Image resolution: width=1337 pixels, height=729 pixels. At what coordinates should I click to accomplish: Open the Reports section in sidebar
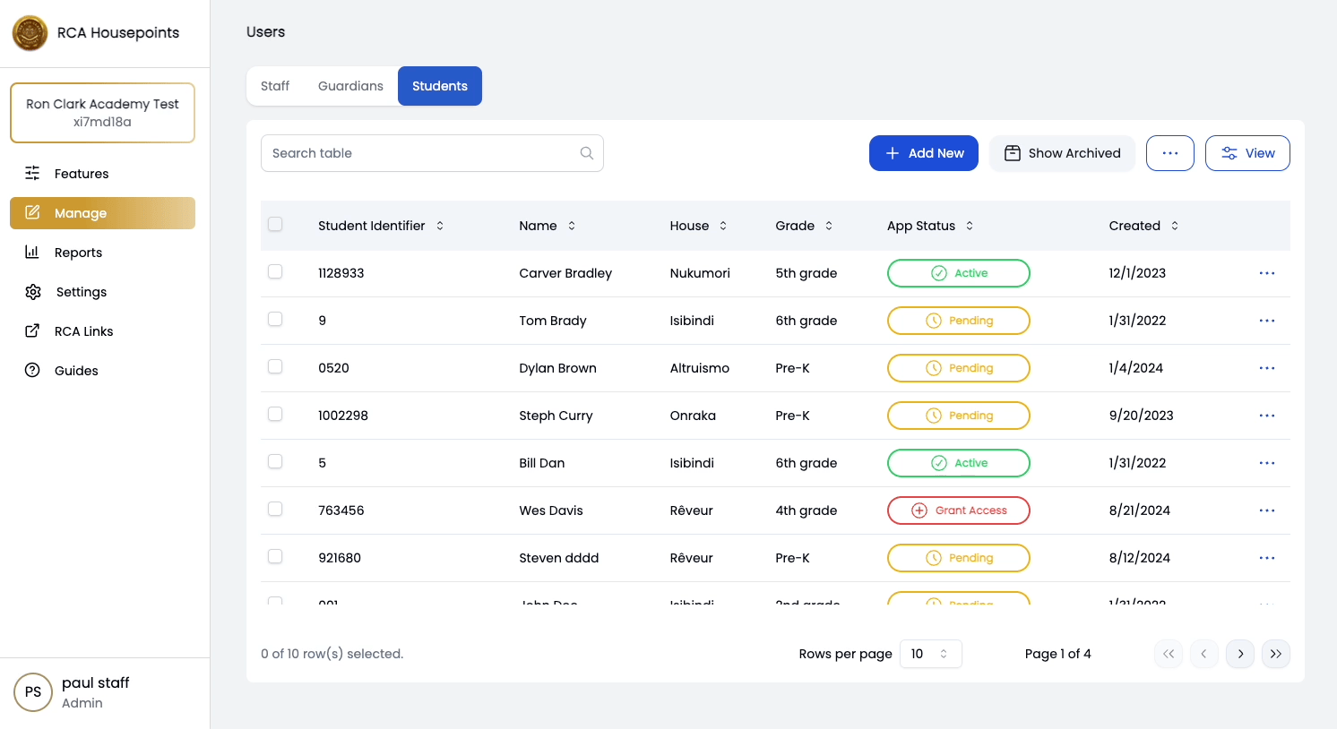78,253
